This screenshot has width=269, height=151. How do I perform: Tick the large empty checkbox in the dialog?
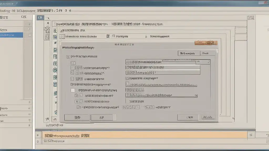(x=73, y=90)
